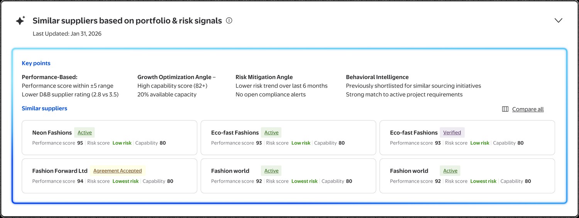Click the Active badge on Neon Fashions

coord(85,133)
